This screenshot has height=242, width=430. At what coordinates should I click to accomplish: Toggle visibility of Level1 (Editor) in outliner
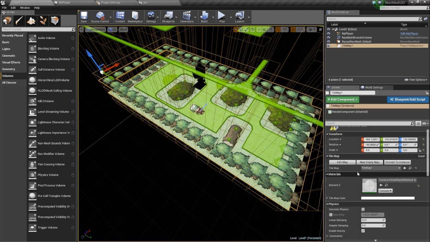(329, 29)
